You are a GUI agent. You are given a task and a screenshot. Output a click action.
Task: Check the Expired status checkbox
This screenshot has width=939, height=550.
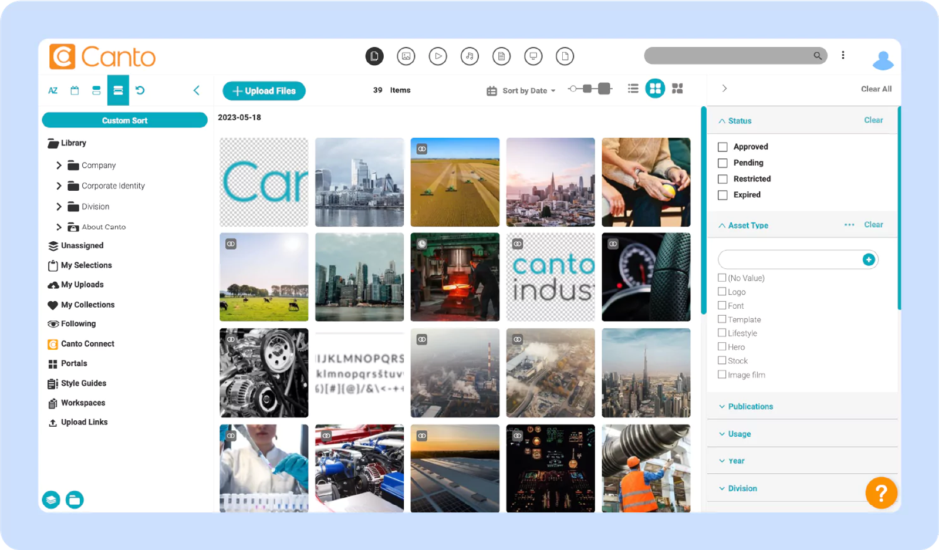tap(722, 195)
